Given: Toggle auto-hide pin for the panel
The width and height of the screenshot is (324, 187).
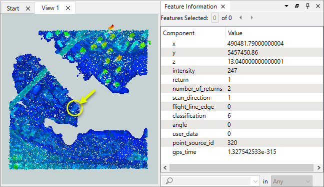Looking at the screenshot, I should point(307,6).
